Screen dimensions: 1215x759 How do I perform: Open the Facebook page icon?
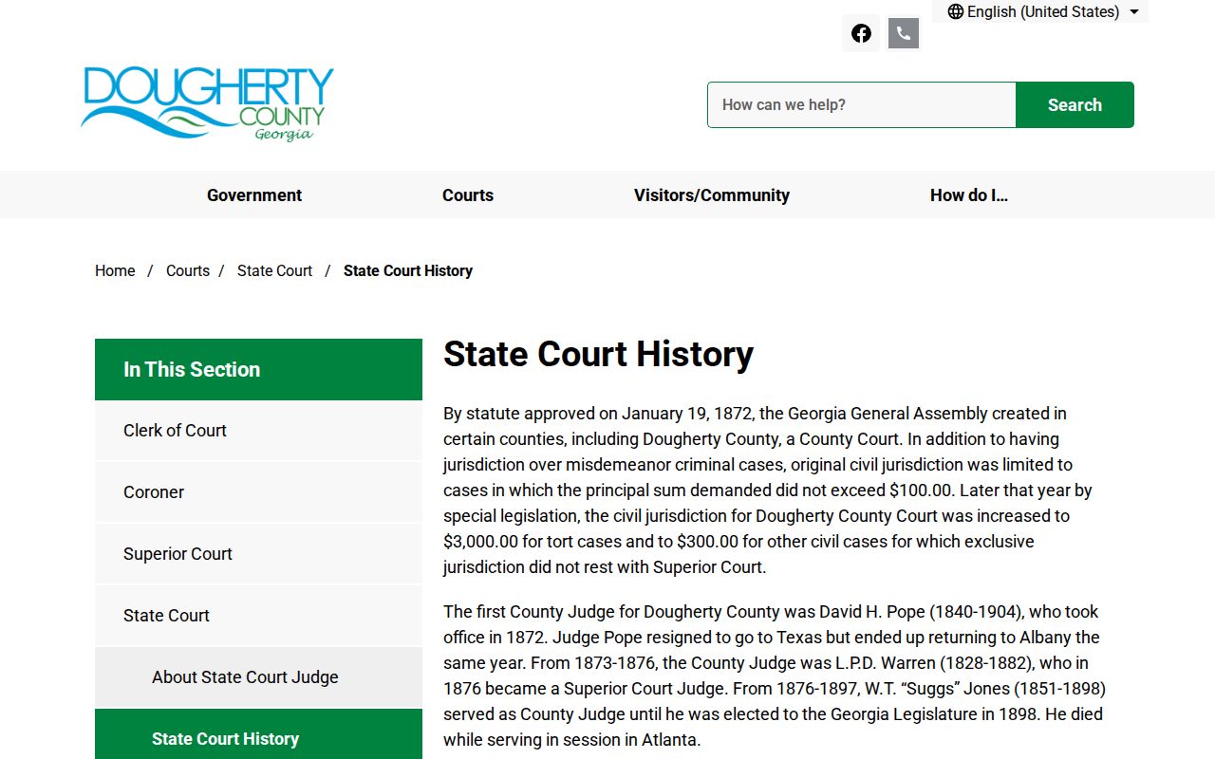click(861, 33)
